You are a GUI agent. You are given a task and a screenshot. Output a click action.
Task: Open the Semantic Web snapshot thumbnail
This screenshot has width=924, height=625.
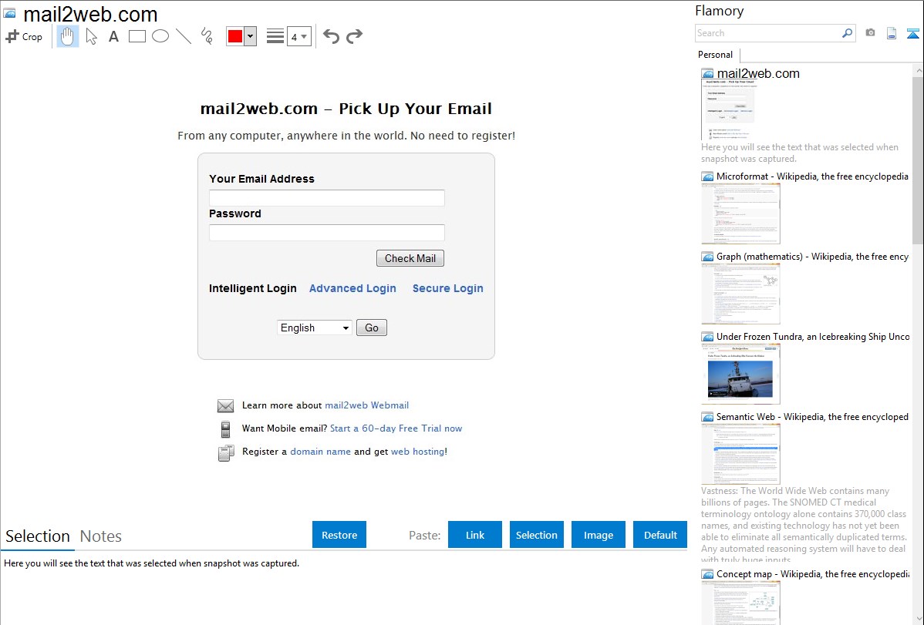click(740, 453)
